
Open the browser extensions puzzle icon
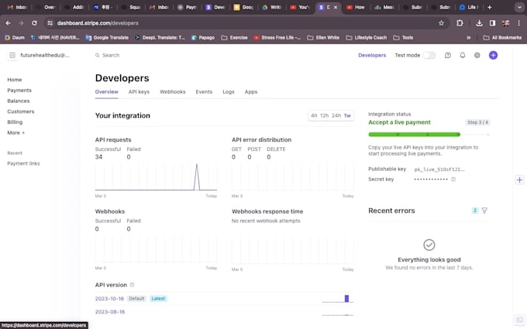[x=460, y=23]
